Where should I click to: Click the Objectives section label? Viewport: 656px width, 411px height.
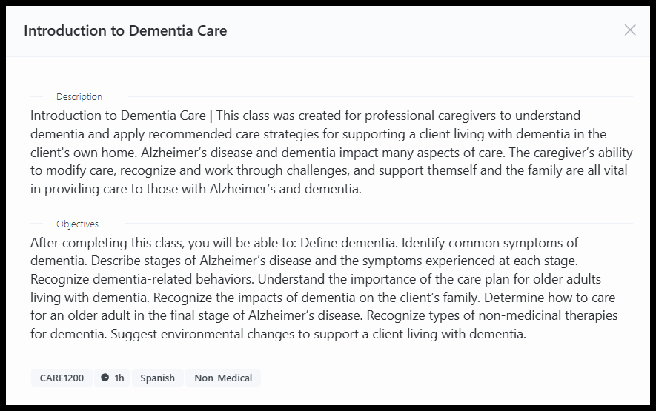click(77, 224)
